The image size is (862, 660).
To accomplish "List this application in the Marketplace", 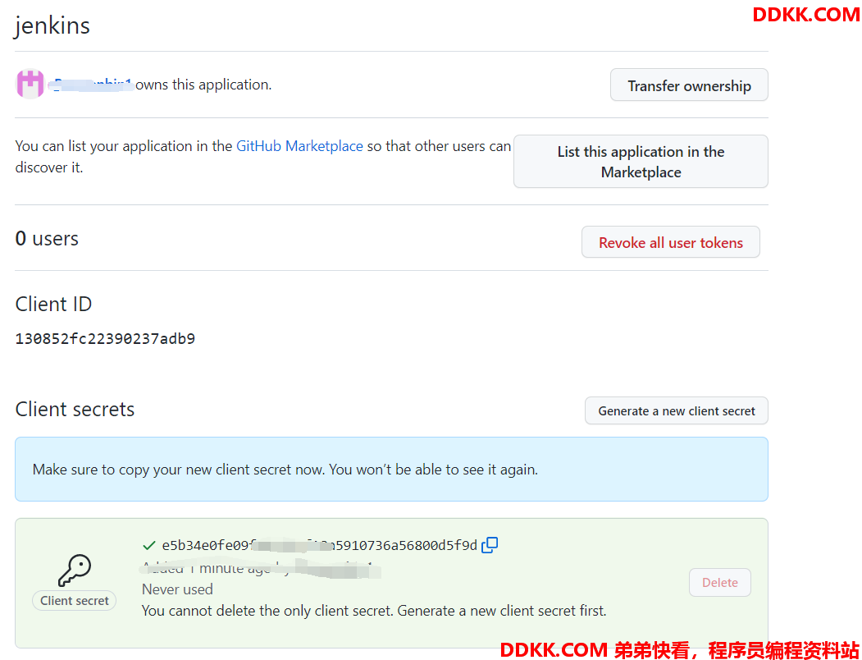I will (x=641, y=161).
